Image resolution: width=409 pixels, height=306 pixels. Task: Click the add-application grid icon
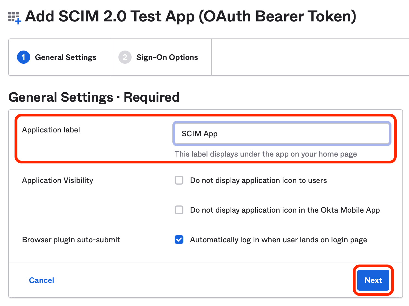coord(15,18)
